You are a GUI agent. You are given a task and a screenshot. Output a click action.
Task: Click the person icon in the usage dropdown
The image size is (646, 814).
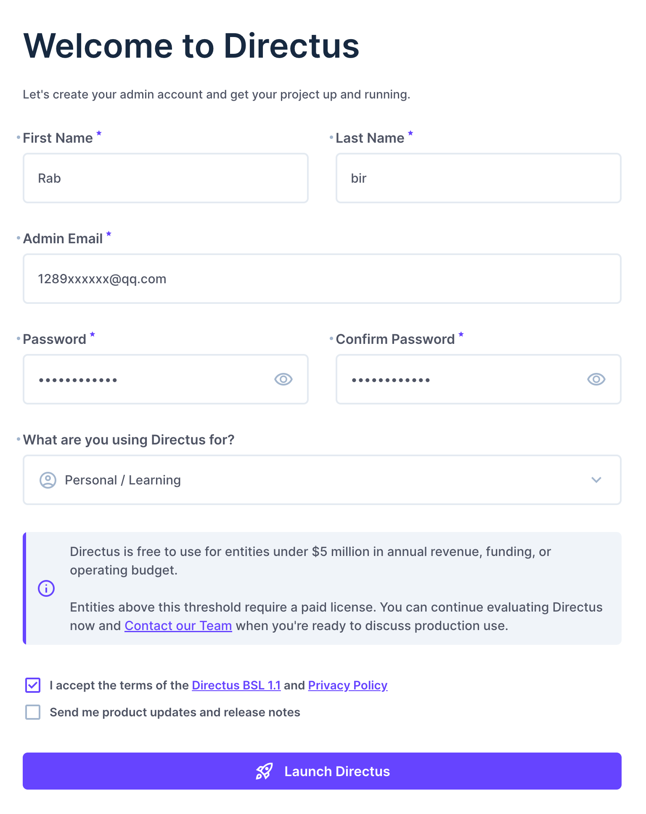(48, 480)
